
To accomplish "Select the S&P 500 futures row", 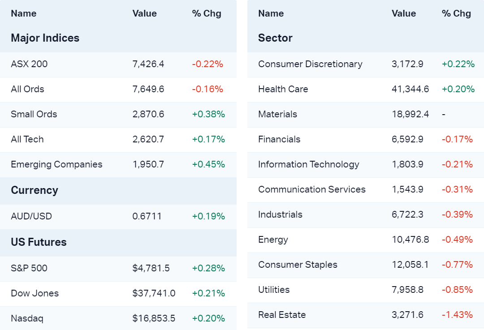I will (29, 268).
